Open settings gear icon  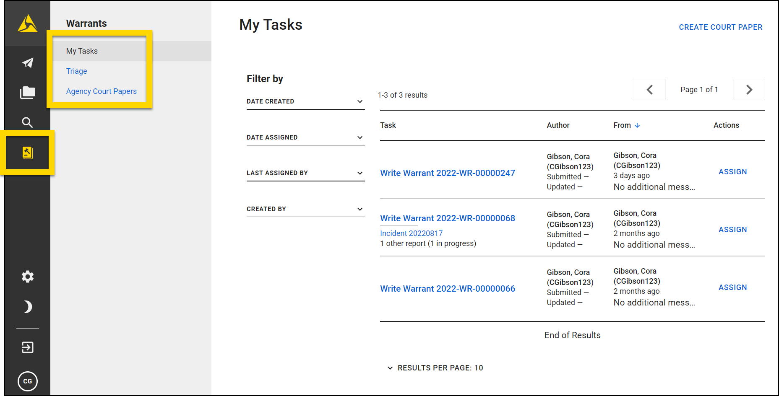coord(28,277)
